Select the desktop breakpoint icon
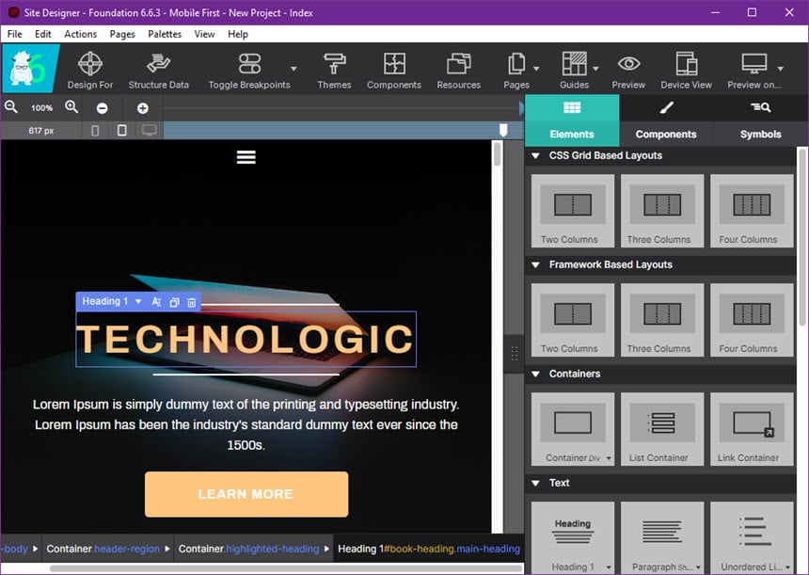Screen dimensions: 809x575 click(150, 131)
